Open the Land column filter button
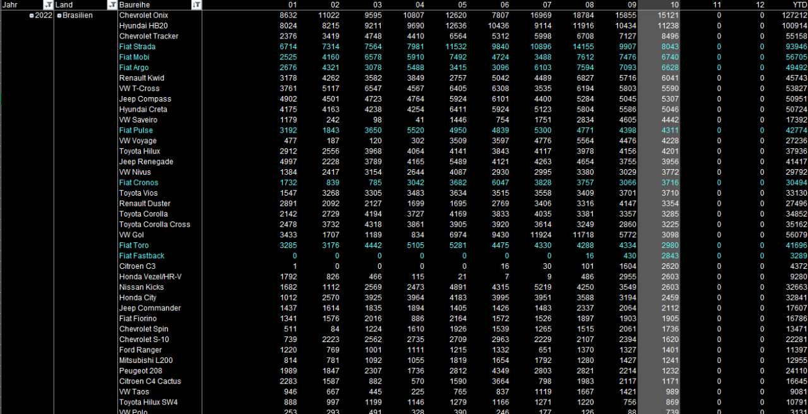 click(x=112, y=5)
